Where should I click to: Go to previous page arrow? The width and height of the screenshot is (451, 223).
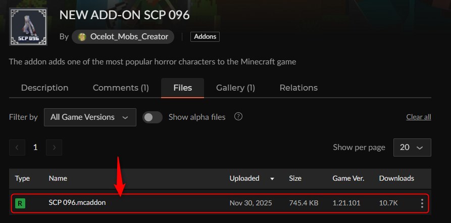coord(17,147)
